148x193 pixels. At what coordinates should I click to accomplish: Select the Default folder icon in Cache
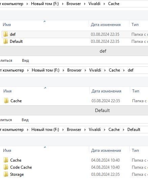[5, 41]
